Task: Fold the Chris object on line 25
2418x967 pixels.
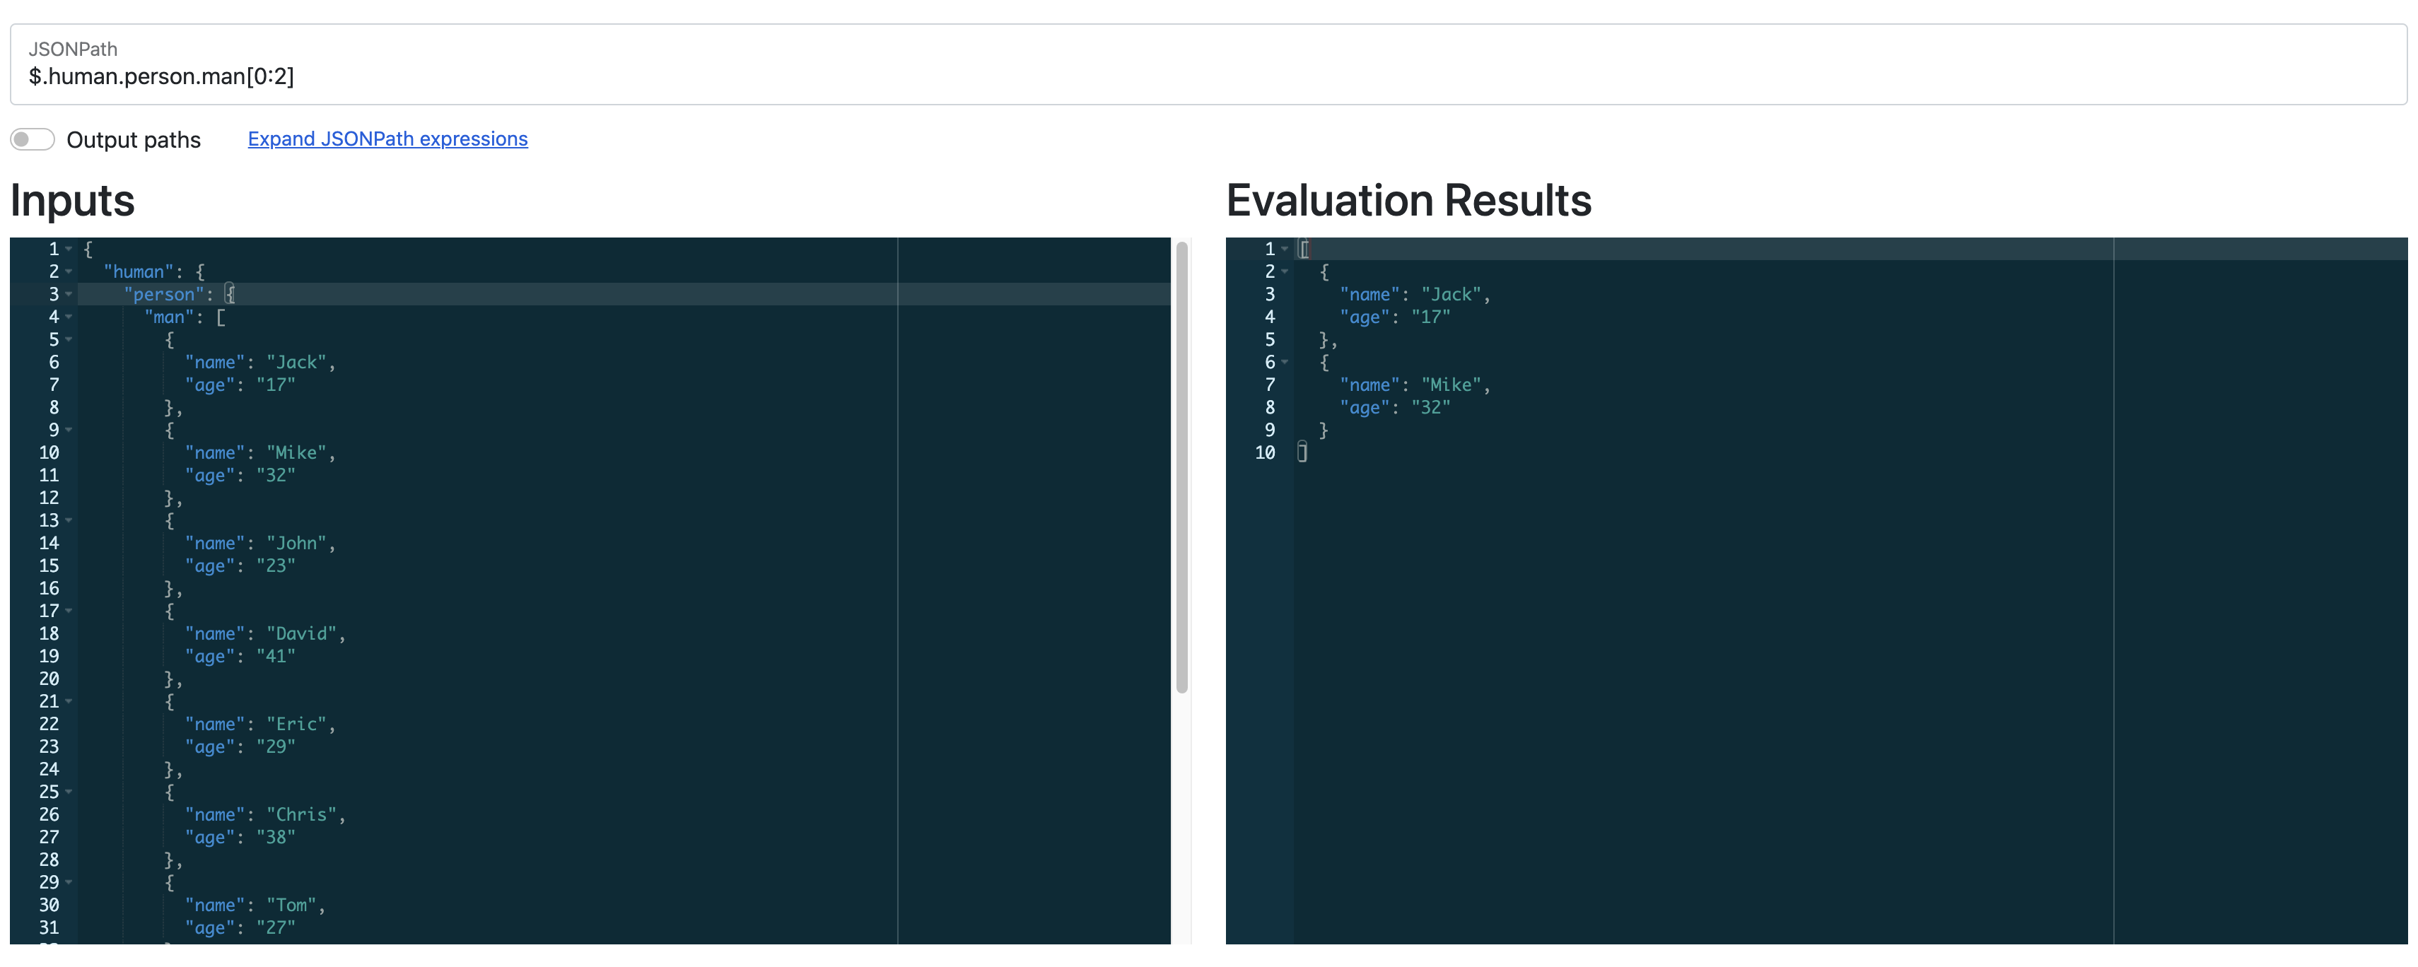Action: [x=69, y=792]
